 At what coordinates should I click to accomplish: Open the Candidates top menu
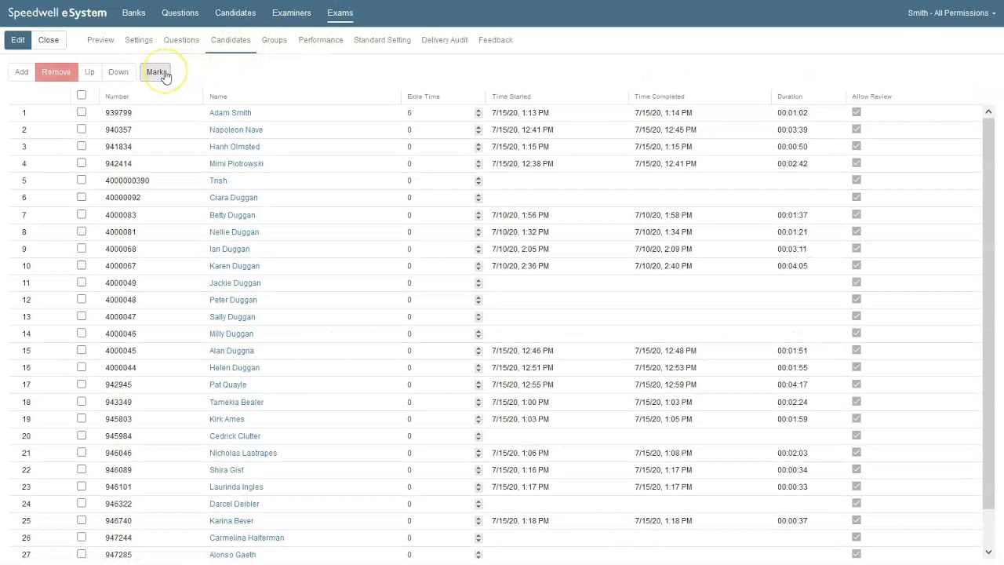(x=235, y=13)
